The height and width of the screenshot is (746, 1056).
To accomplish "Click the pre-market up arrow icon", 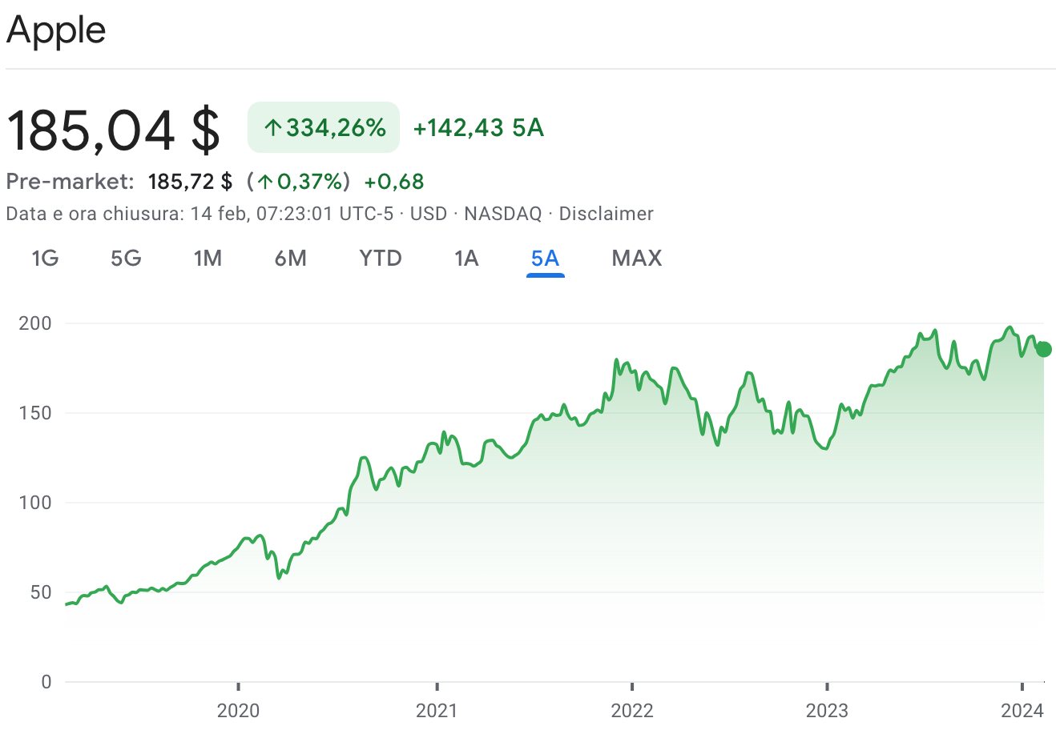I will click(x=266, y=182).
